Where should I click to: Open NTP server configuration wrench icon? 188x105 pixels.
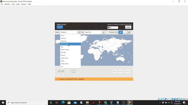coord(129,32)
